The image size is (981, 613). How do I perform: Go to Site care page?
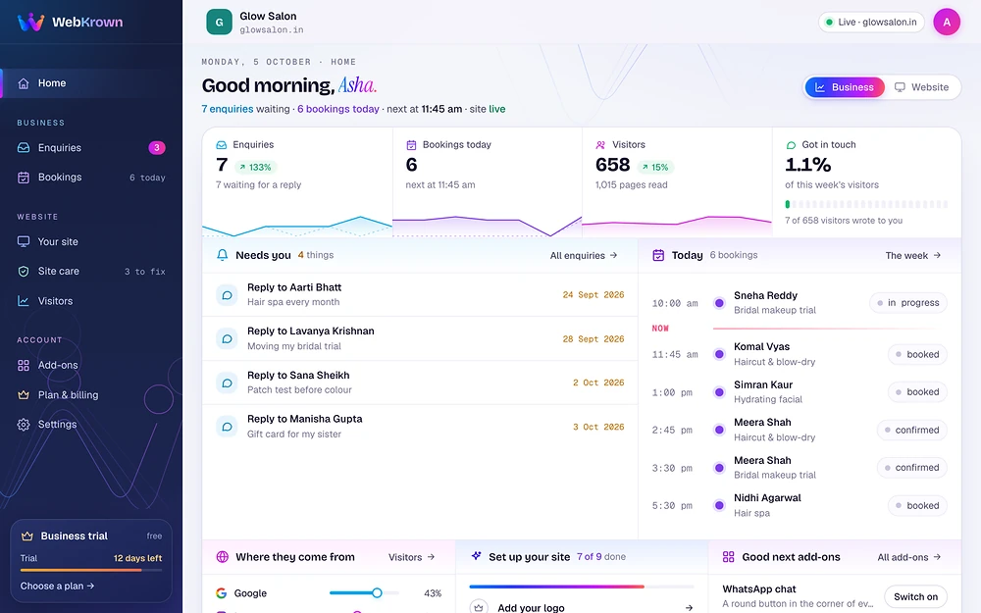coord(91,272)
